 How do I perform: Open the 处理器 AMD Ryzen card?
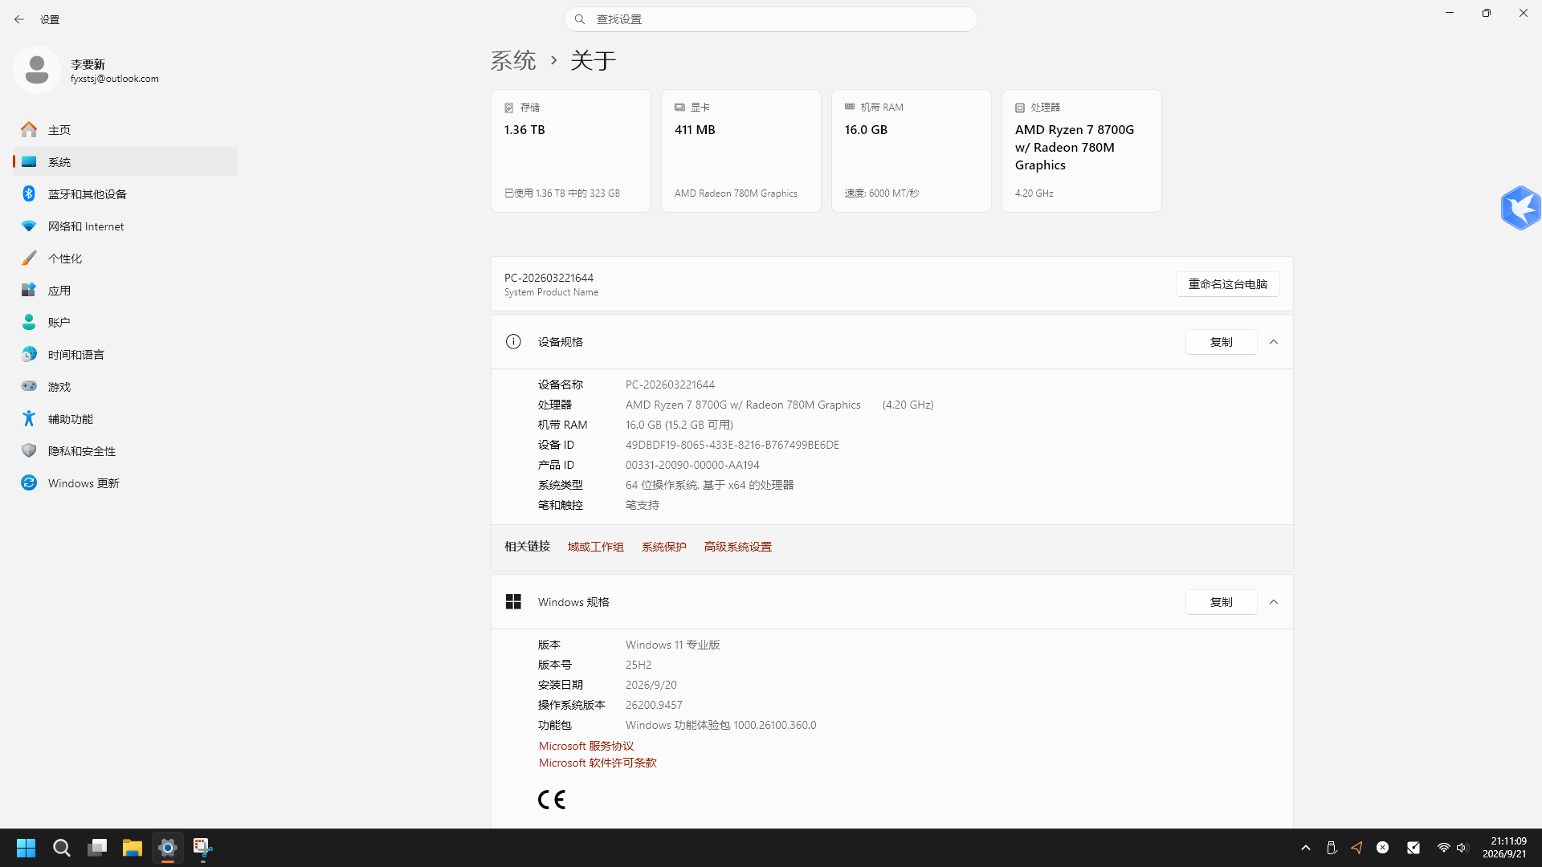(x=1082, y=151)
